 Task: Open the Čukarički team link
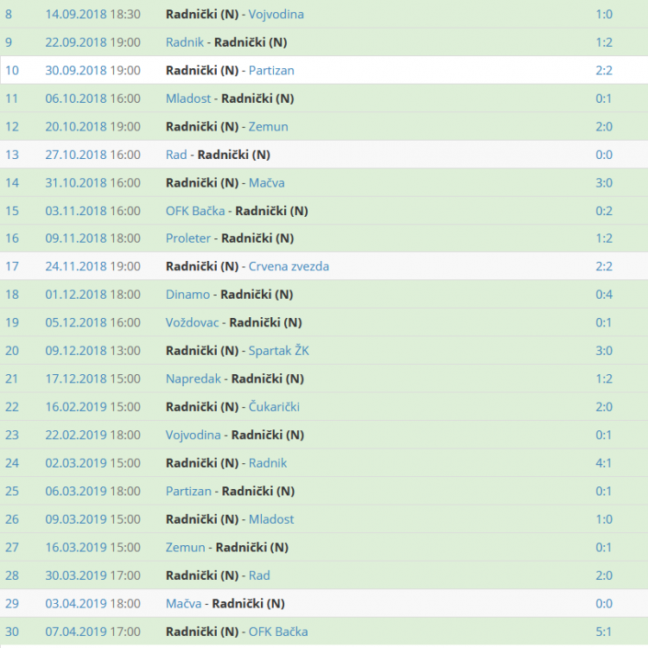click(x=274, y=407)
